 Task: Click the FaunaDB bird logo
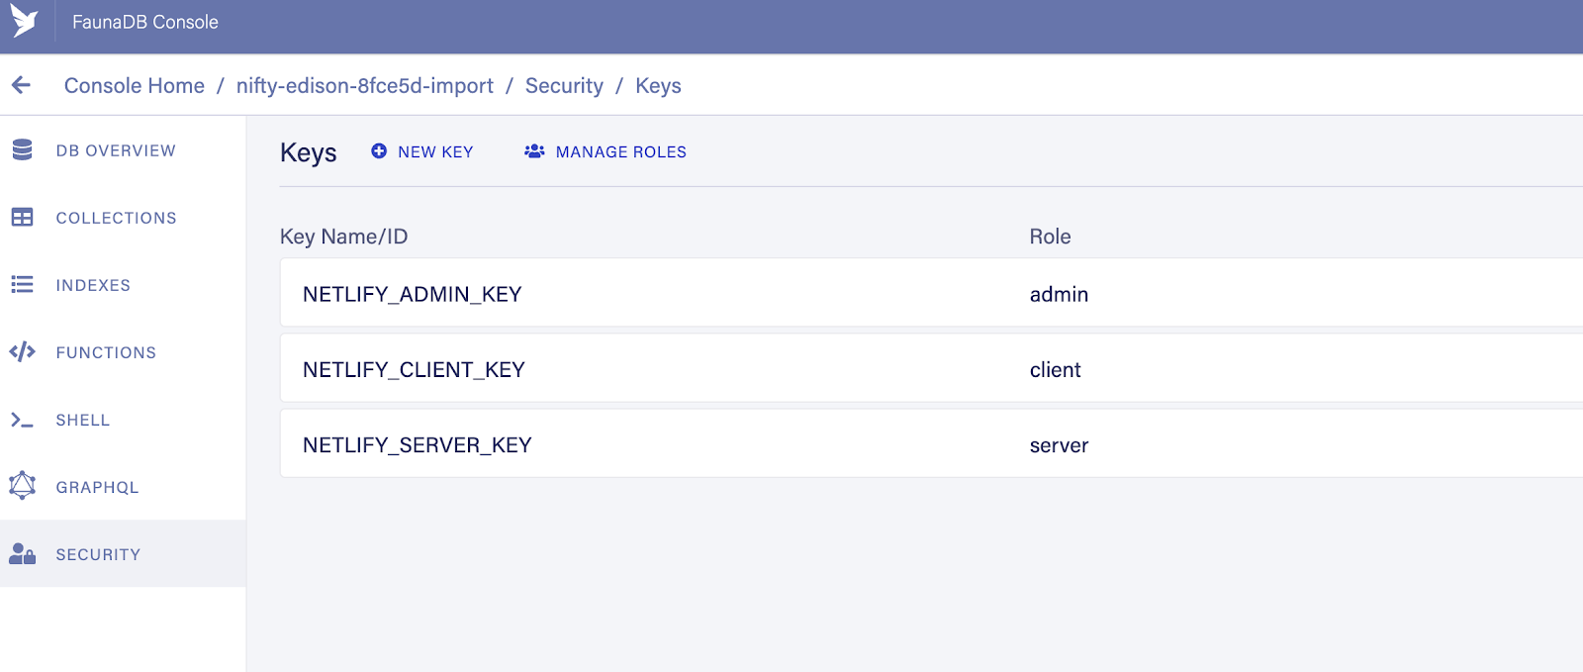pos(24,21)
